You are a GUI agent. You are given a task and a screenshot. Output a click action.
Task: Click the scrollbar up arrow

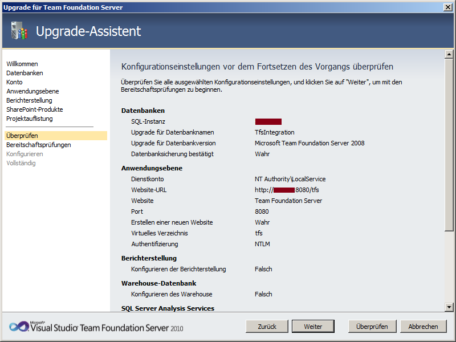[449, 54]
